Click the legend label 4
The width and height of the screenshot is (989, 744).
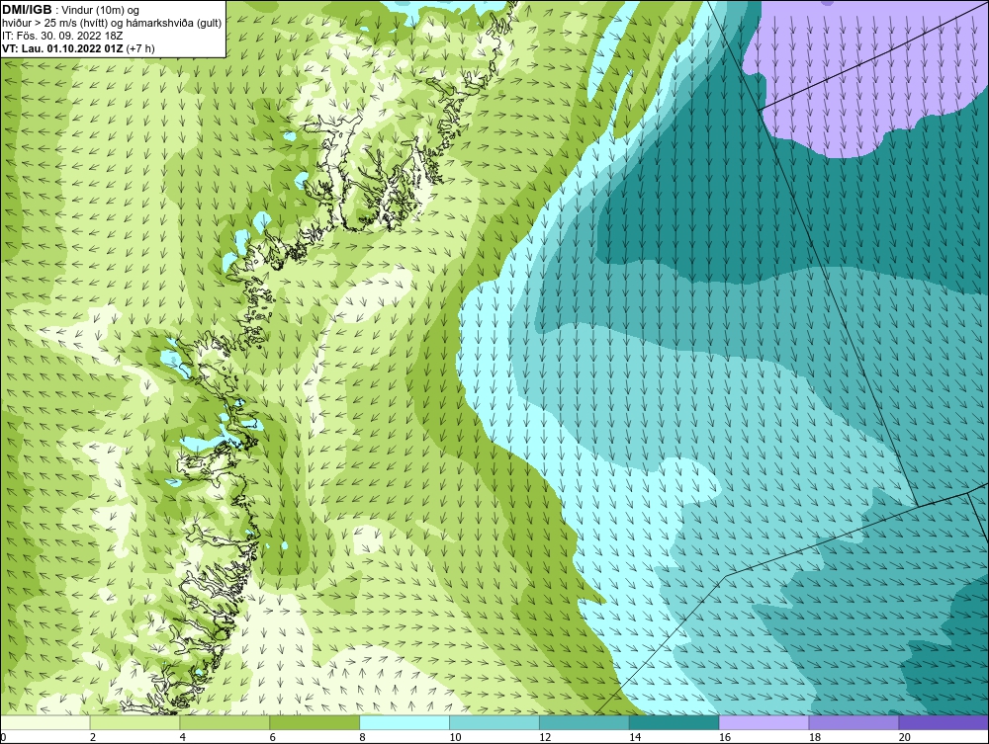182,737
